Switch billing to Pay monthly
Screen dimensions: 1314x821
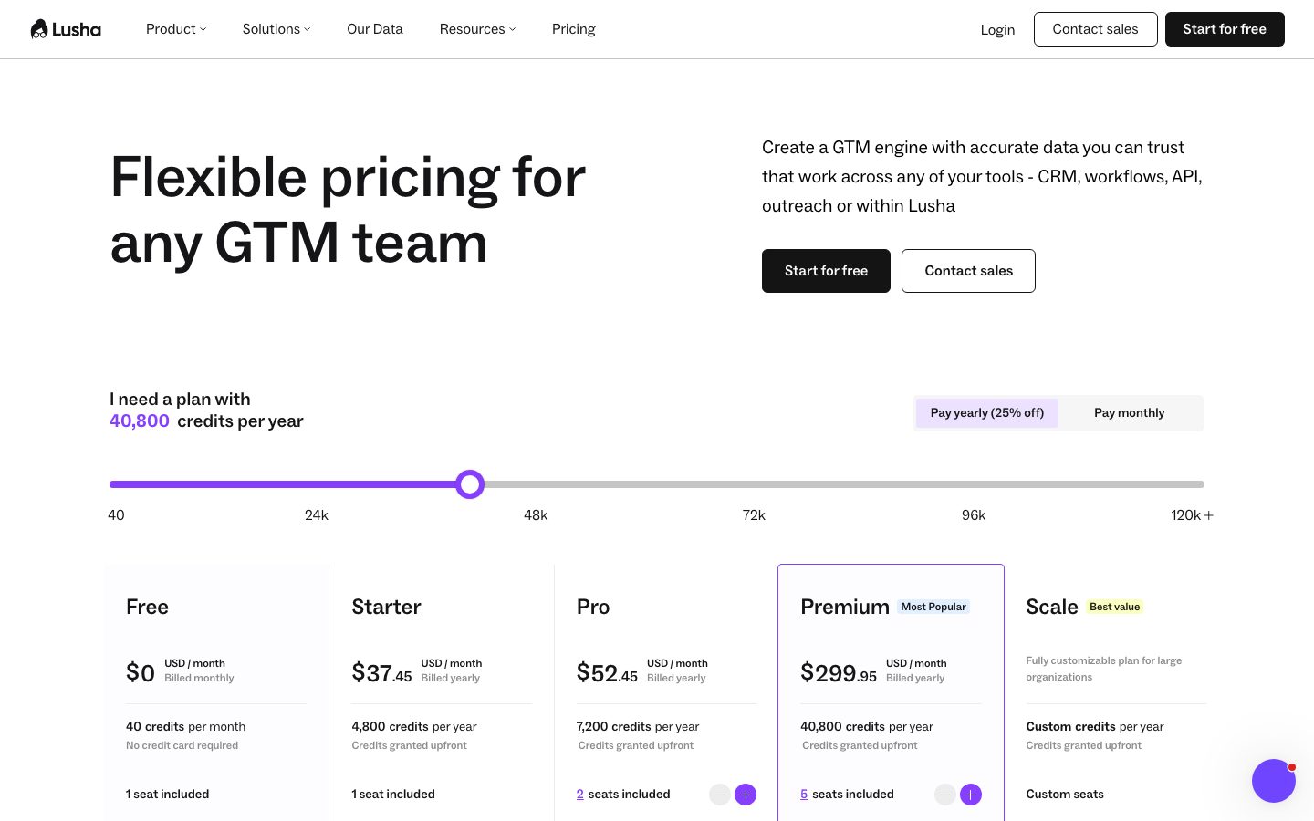click(1130, 413)
